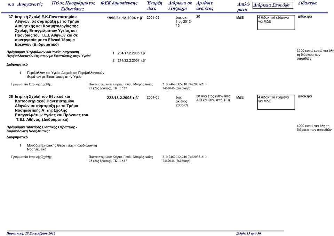Click address 'Πανεπιστημιακά Κτίρια, Γουδί' under entry 38
The width and height of the screenshot is (334, 236).
coord(121,159)
